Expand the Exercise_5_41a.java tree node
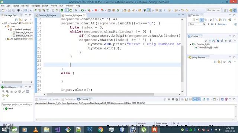 click(11, 33)
